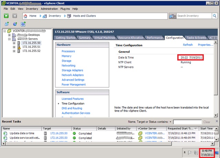The height and width of the screenshot is (158, 220).
Task: Go back with the green back arrow
Action: pyautogui.click(x=6, y=16)
